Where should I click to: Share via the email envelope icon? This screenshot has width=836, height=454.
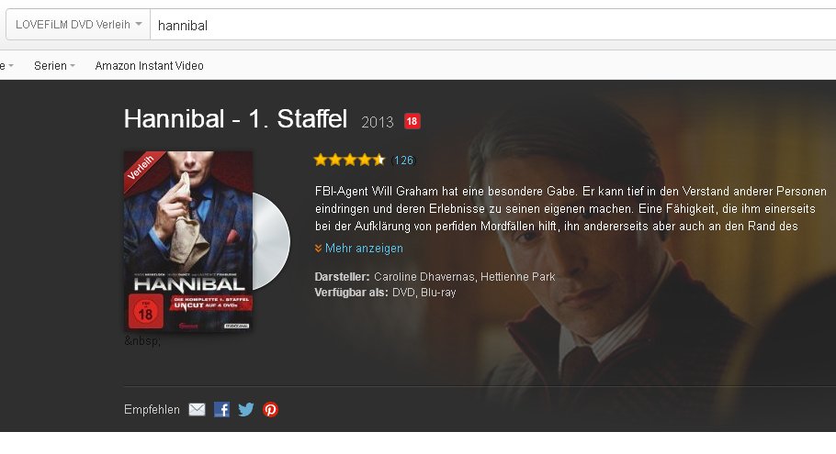pyautogui.click(x=197, y=409)
